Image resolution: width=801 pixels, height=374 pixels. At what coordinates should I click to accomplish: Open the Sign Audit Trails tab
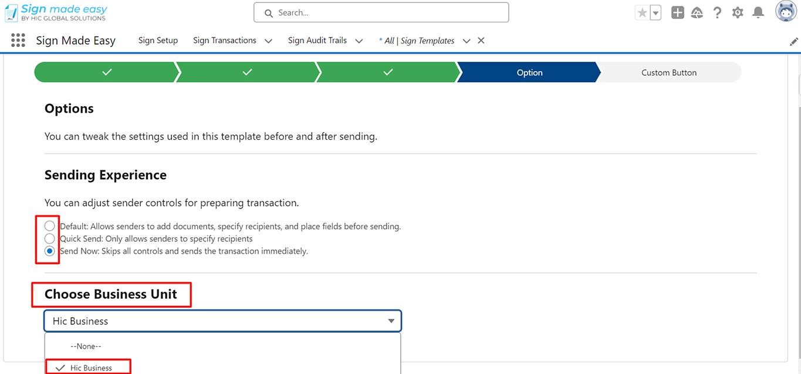click(317, 41)
